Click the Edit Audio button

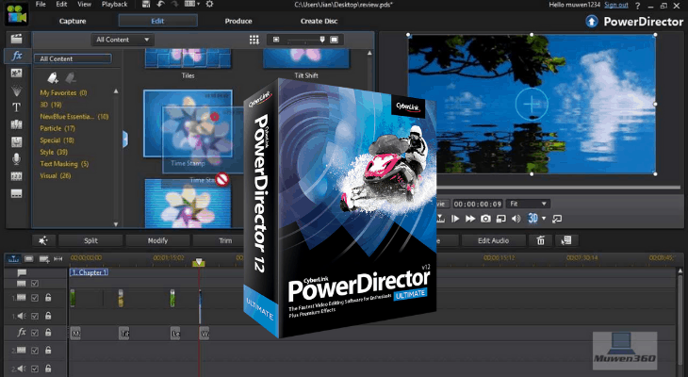click(x=493, y=240)
